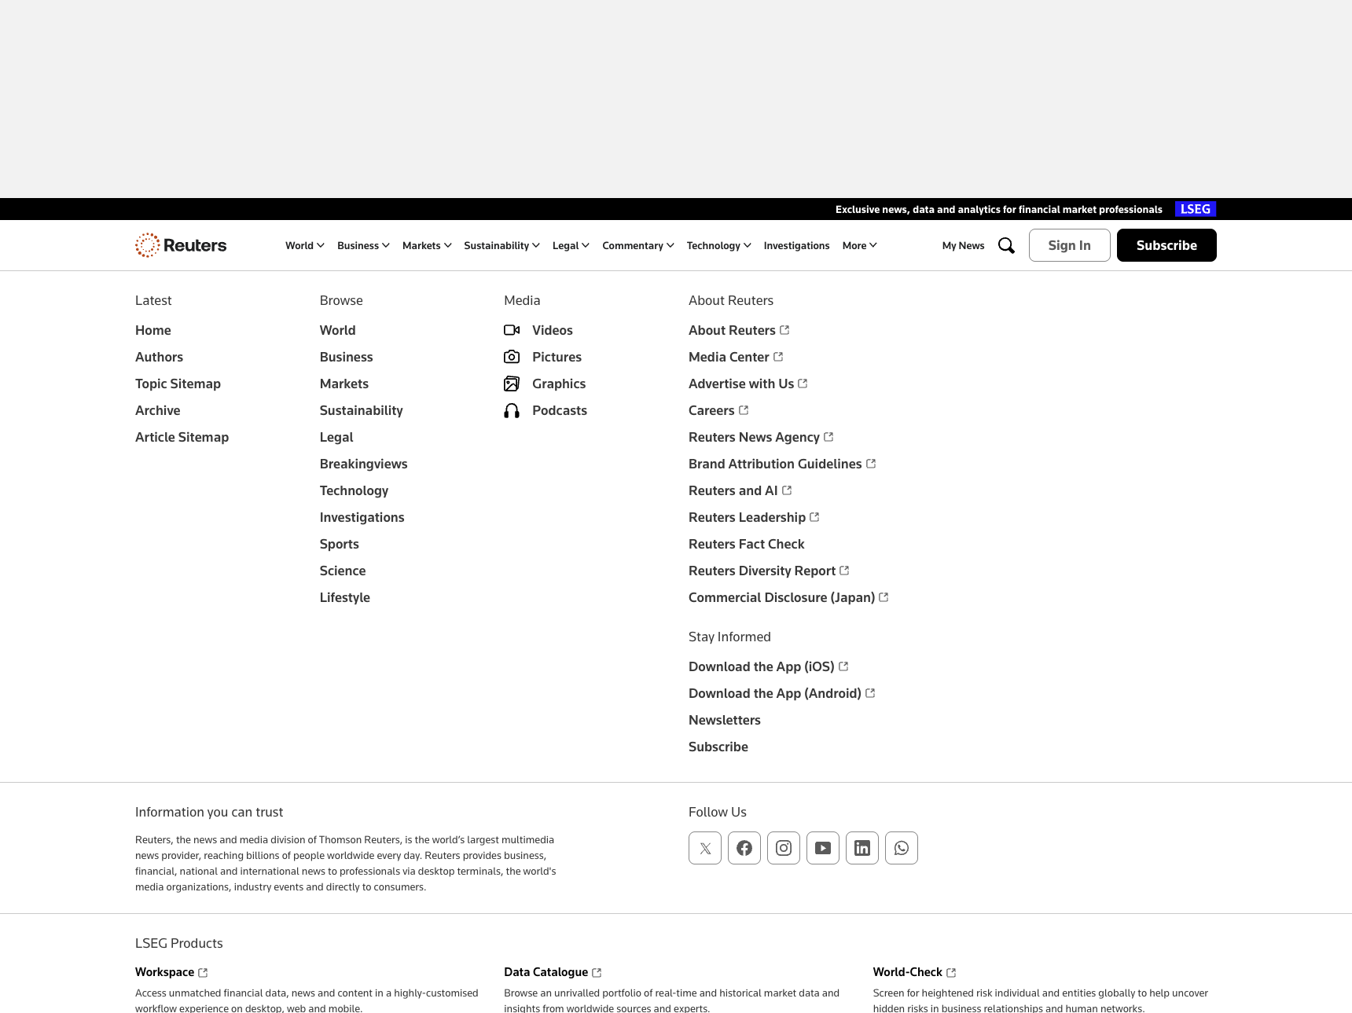The height and width of the screenshot is (1013, 1352).
Task: Click external-link icon beside Media Center
Action: pyautogui.click(x=778, y=357)
